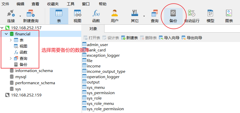This screenshot has width=240, height=113.
Task: Open the 函数 functions toolbar icon
Action: pos(96,16)
